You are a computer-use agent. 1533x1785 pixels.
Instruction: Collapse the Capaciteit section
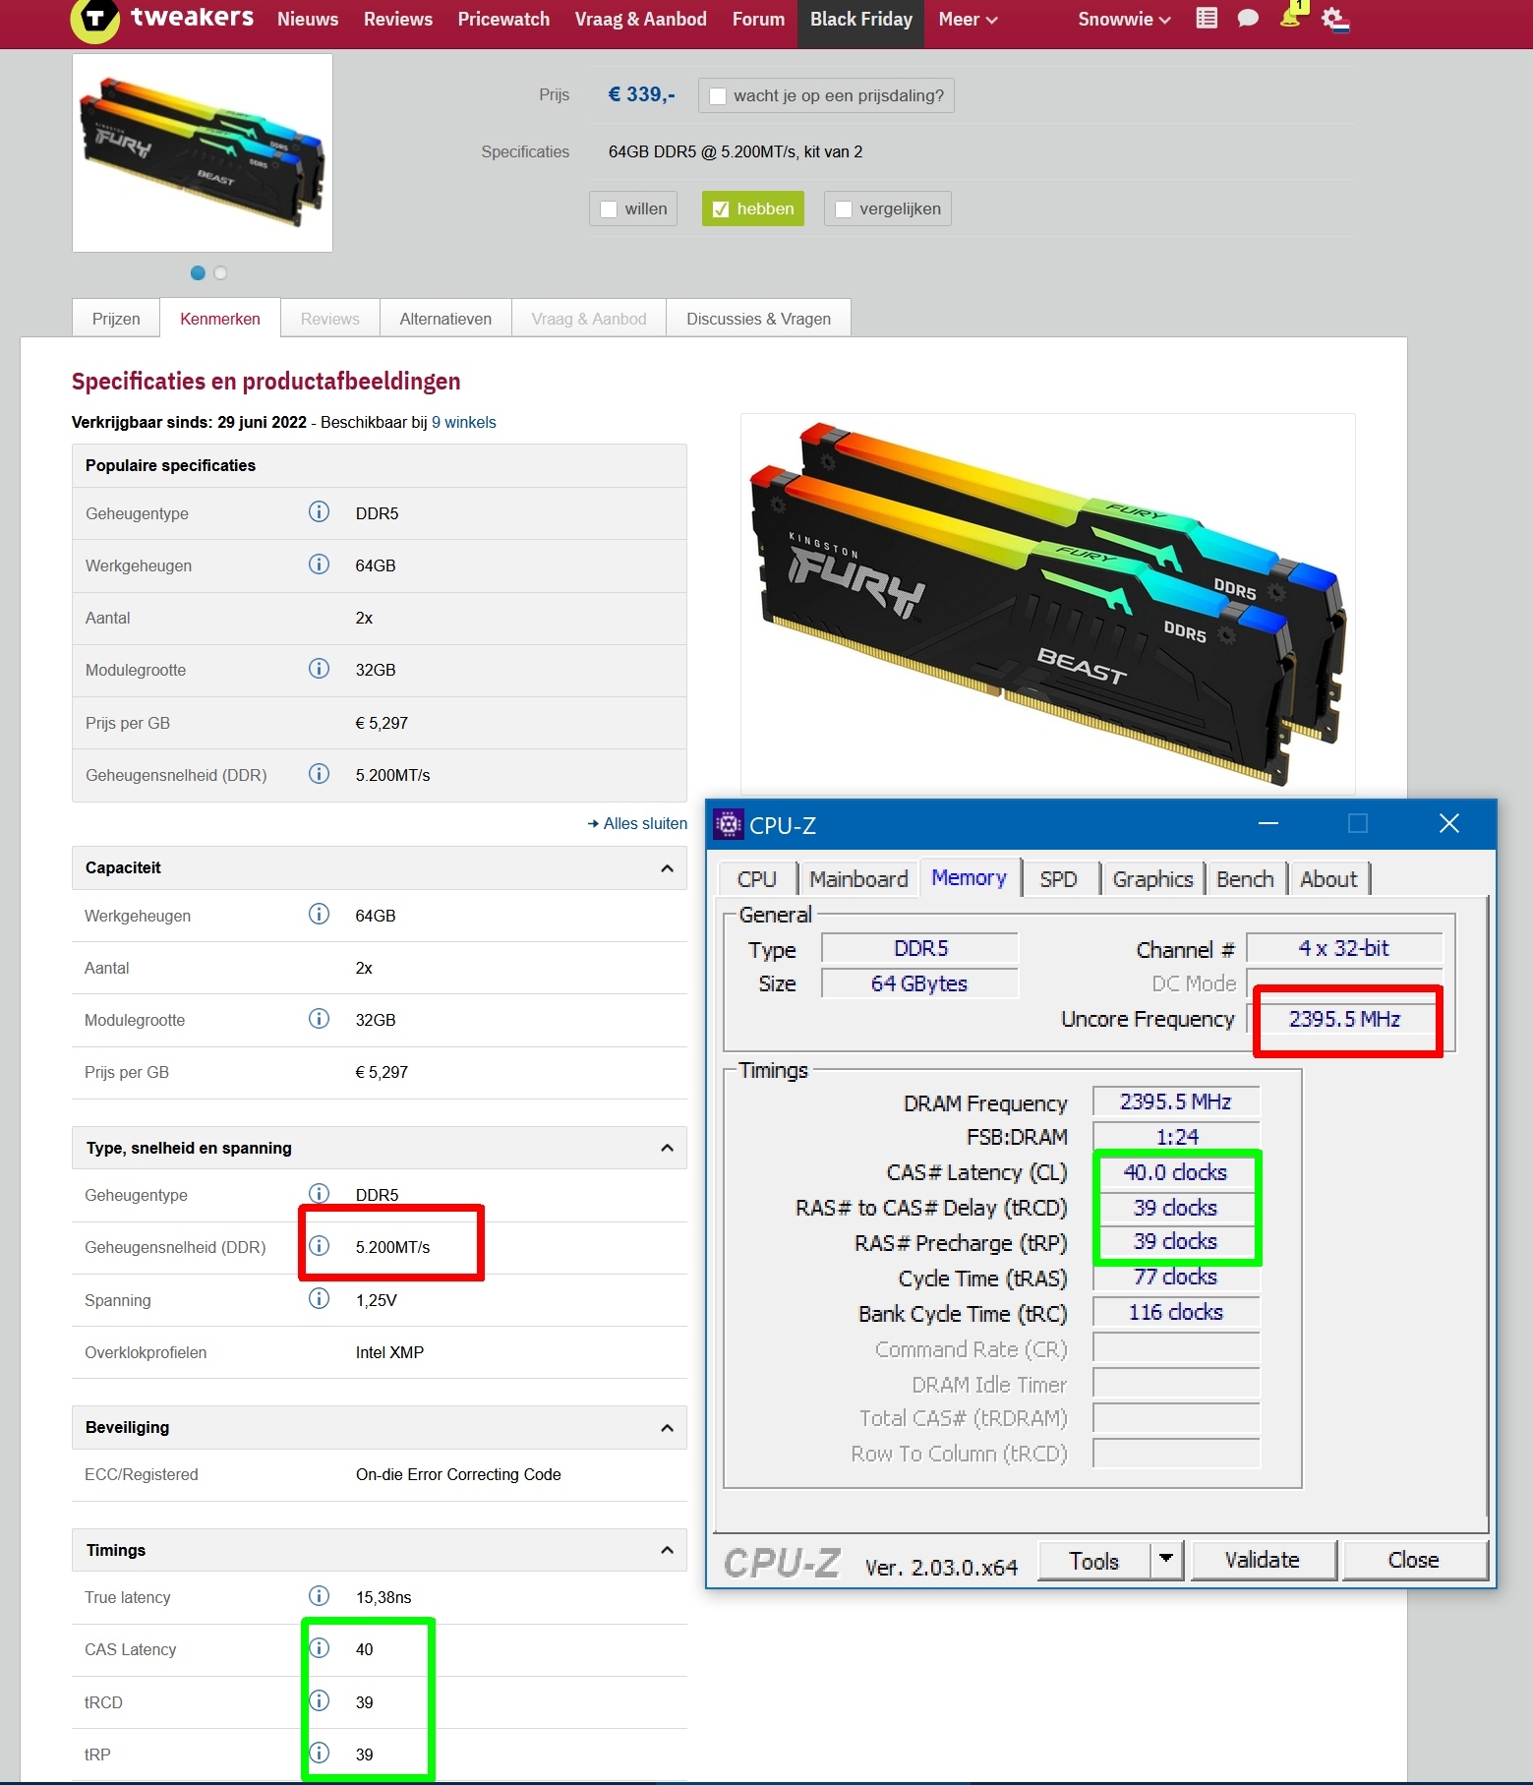pos(667,868)
